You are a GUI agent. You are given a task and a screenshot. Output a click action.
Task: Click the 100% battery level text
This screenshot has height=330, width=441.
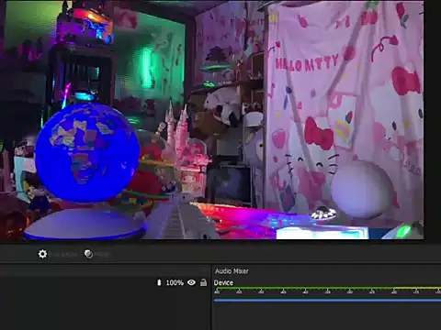175,283
